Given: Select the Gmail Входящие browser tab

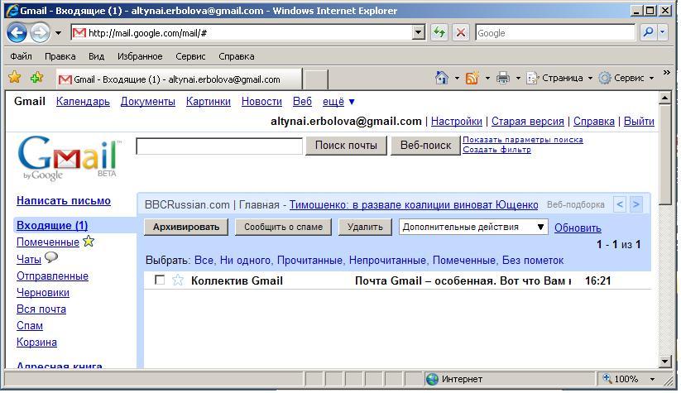Looking at the screenshot, I should (x=179, y=79).
